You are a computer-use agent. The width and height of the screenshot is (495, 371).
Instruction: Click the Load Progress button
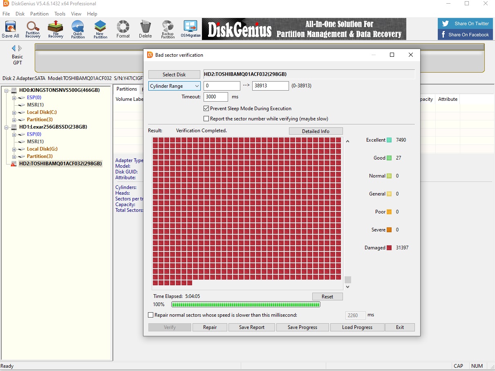[x=357, y=327]
